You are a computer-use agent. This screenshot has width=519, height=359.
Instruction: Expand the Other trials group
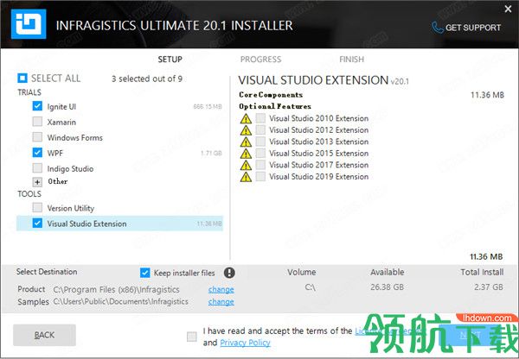37,182
